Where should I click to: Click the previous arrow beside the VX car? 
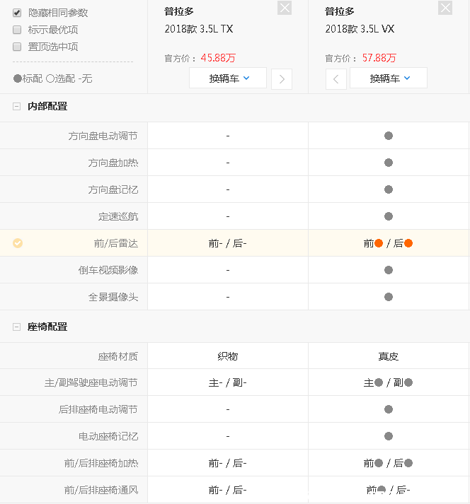point(336,79)
